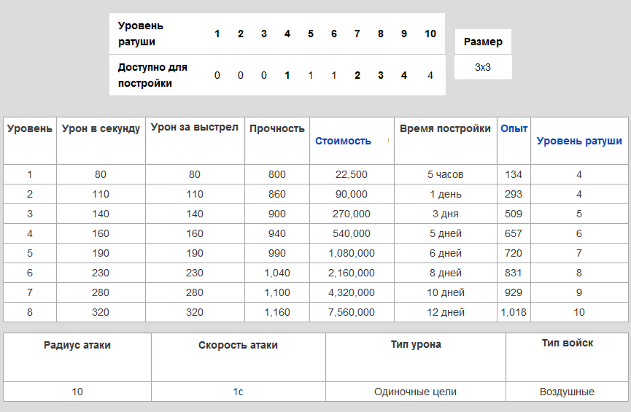
Task: Click the Одиночные цели value cell
Action: 416,392
